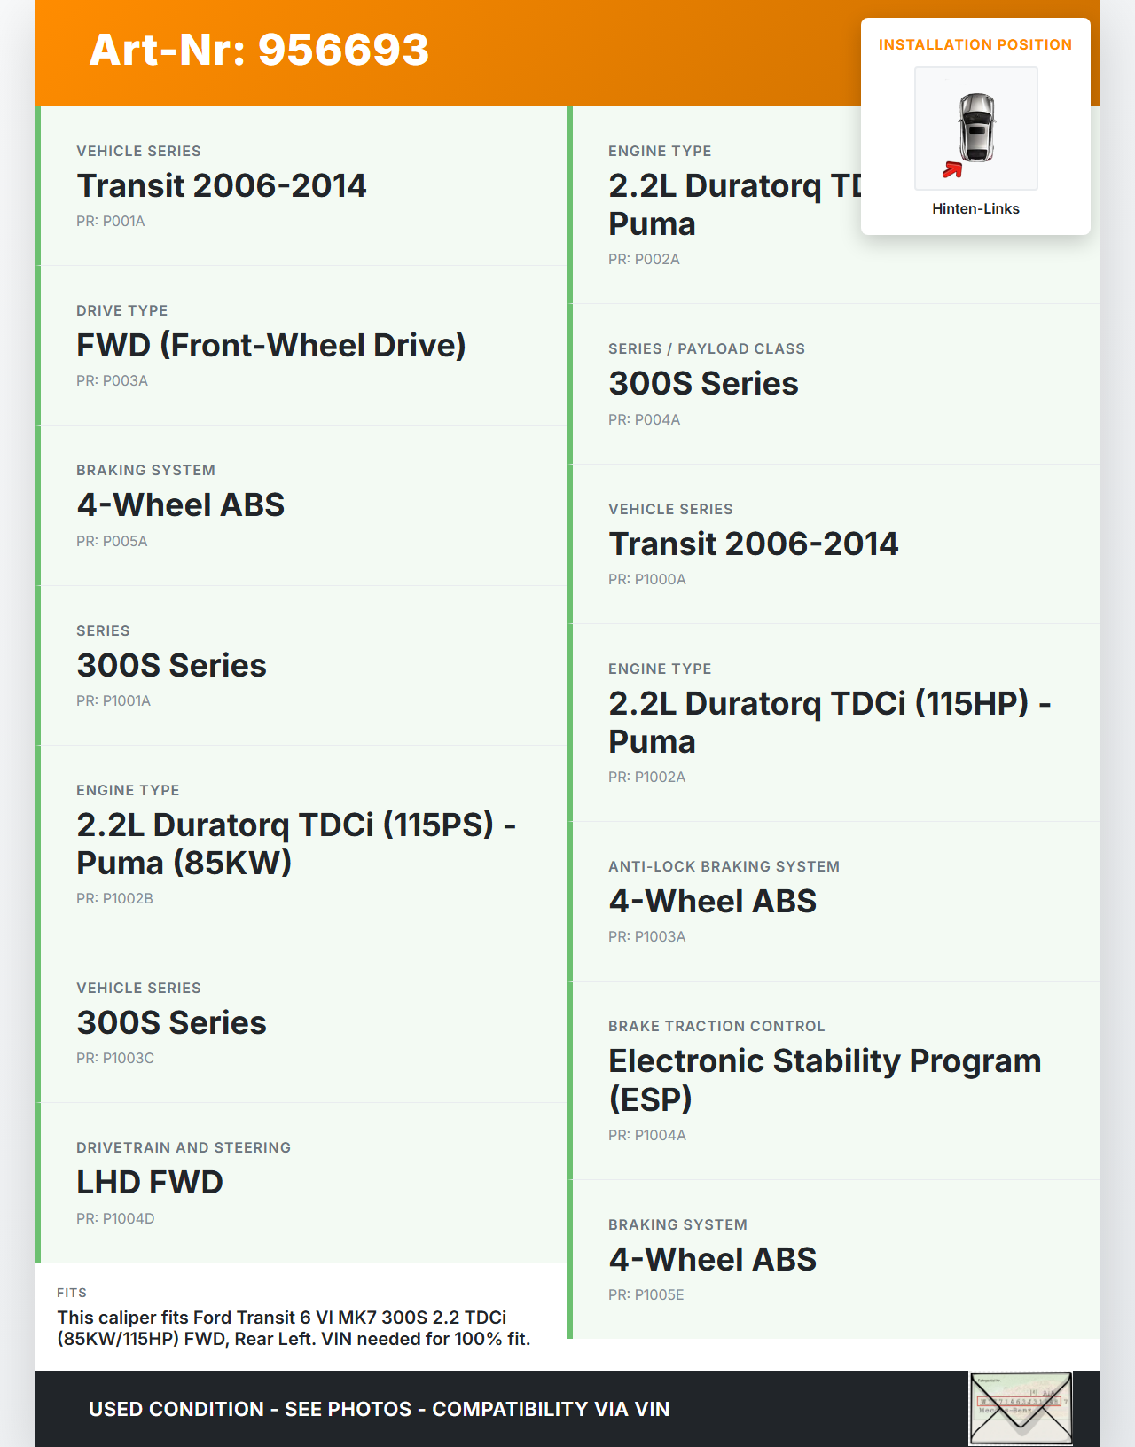The width and height of the screenshot is (1135, 1447).
Task: Click the caliper fits description text
Action: (x=294, y=1328)
